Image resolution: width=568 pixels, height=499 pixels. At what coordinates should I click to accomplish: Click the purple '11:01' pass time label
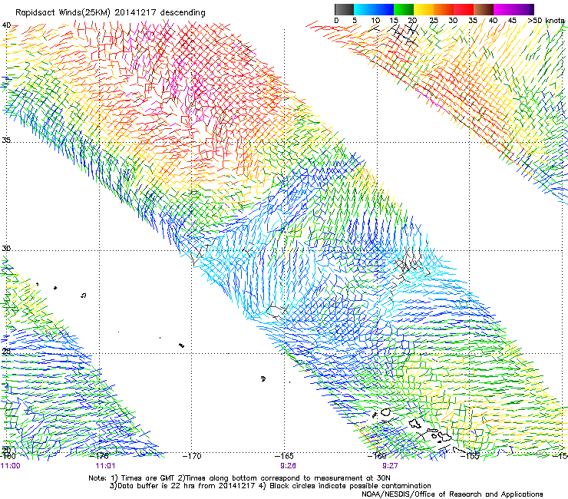(105, 466)
